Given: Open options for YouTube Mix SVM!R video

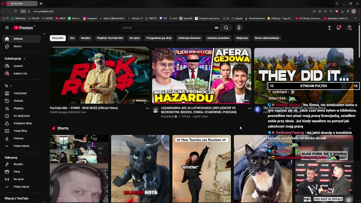Looking at the screenshot, I should coord(148,108).
